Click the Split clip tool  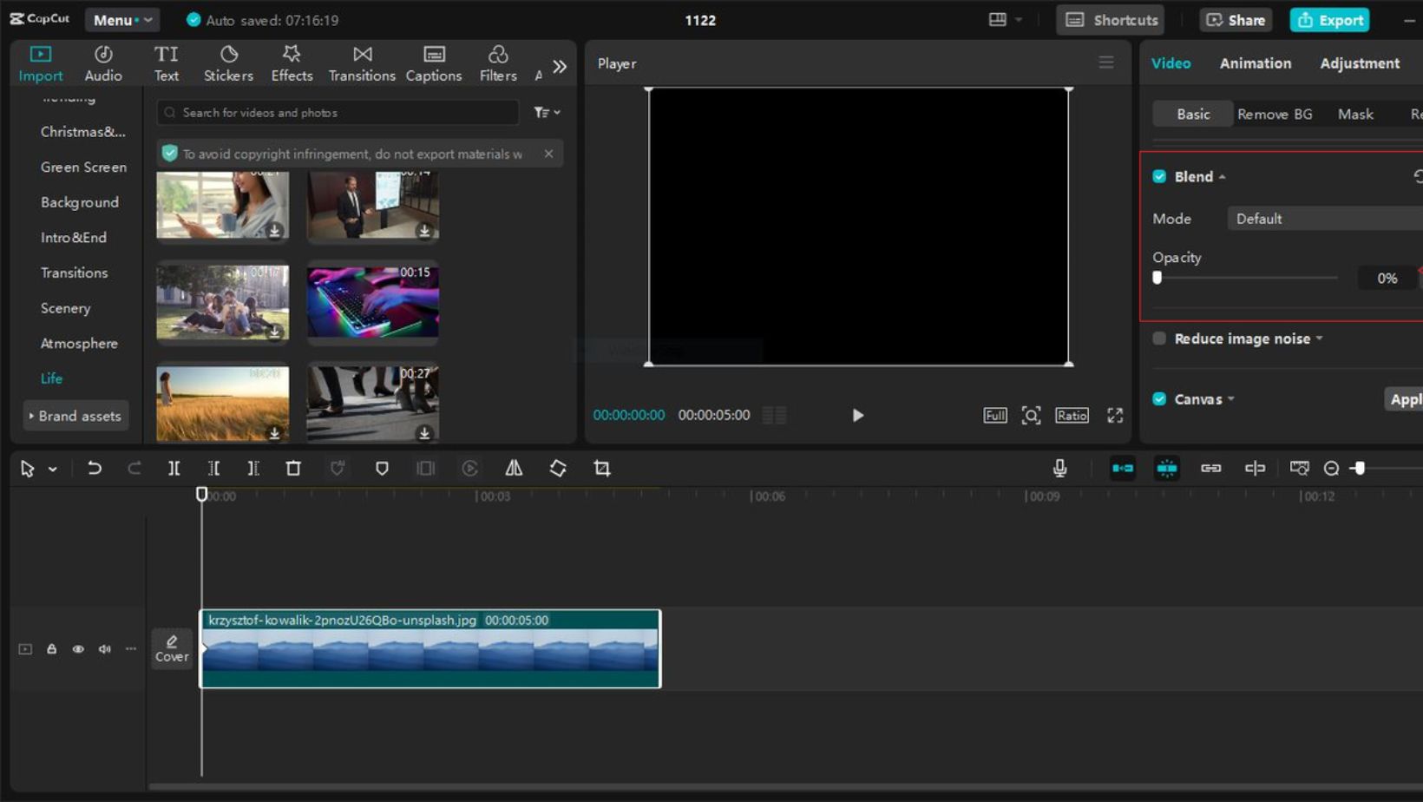(174, 469)
